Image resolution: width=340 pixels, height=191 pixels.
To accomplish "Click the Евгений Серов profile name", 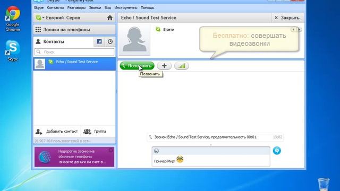I will coord(63,18).
